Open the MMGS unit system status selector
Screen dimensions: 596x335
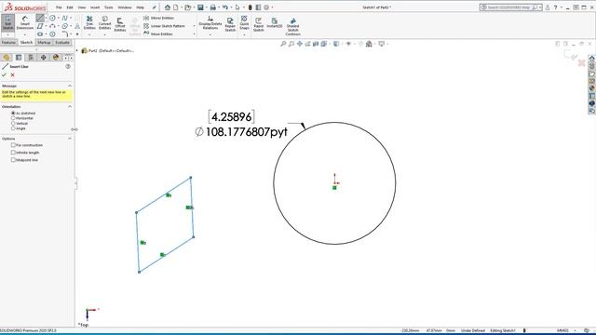pyautogui.click(x=562, y=330)
